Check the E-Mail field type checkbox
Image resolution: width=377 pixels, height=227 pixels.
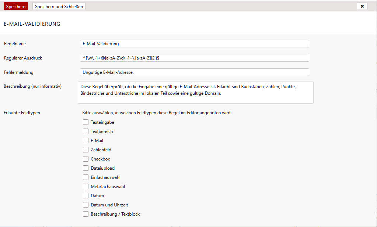(85, 141)
